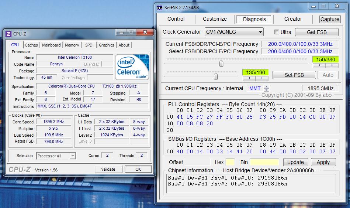Close the CPU-Z window
The height and width of the screenshot is (208, 350).
[145, 33]
